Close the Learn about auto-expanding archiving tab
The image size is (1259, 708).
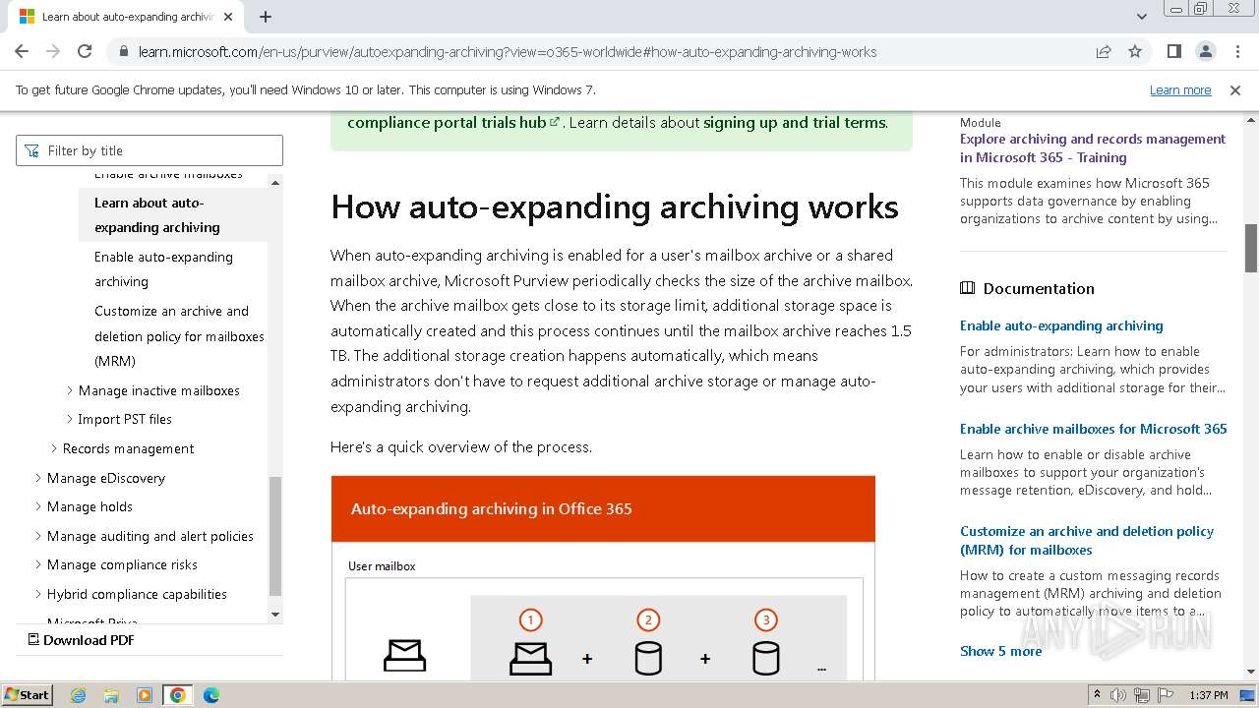[228, 17]
